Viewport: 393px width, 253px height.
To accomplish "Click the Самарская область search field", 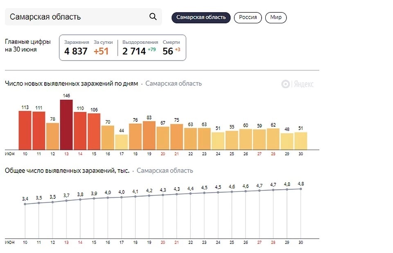I will (x=83, y=17).
